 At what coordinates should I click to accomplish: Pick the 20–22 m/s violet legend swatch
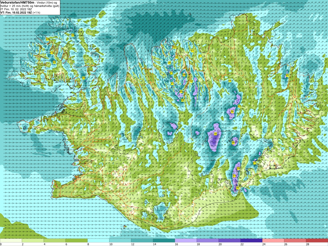click(230, 241)
